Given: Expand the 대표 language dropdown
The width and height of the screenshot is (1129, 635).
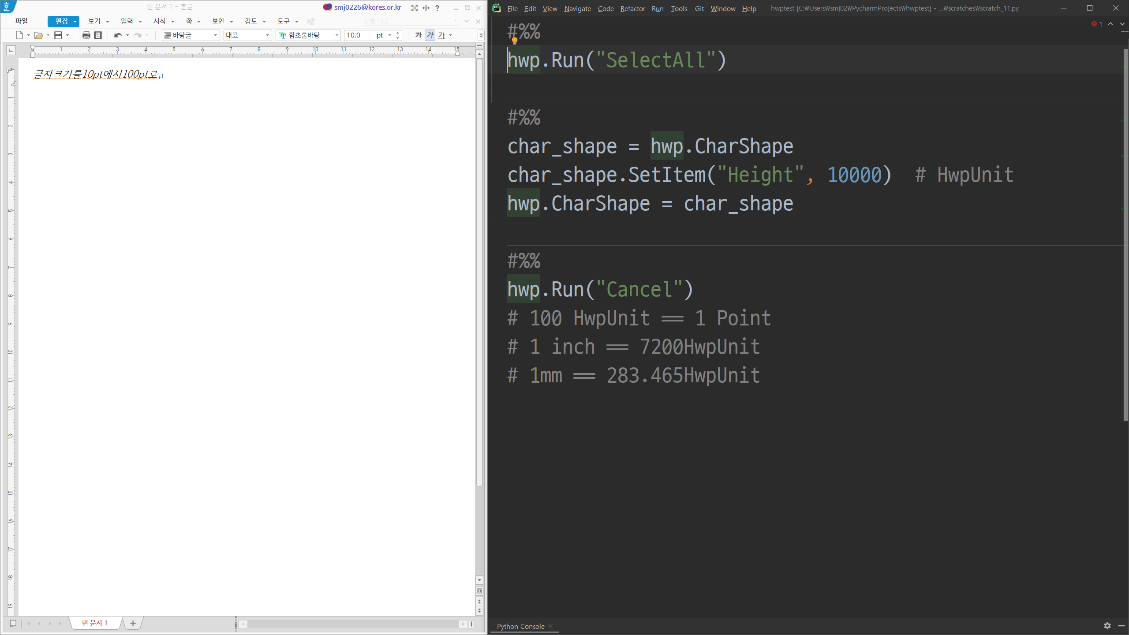Looking at the screenshot, I should (267, 35).
